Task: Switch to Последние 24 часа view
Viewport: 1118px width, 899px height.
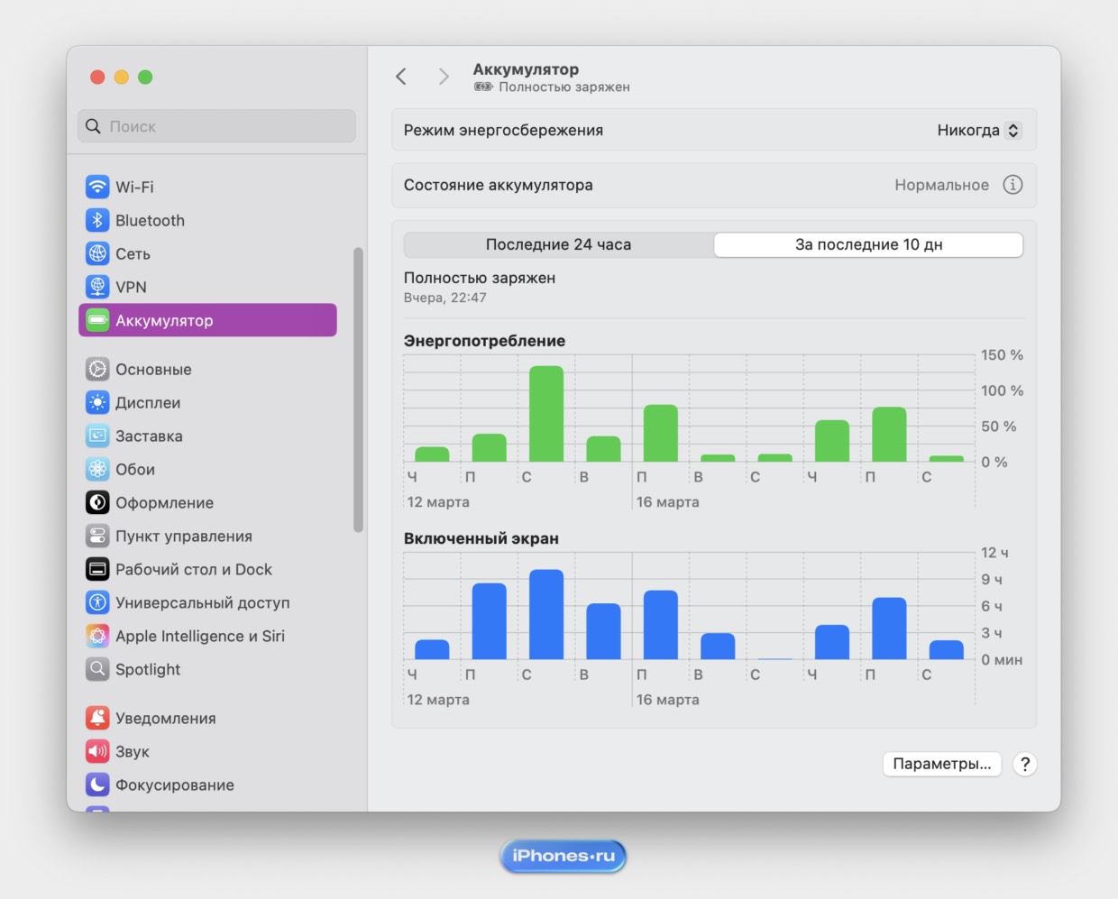Action: pos(558,244)
